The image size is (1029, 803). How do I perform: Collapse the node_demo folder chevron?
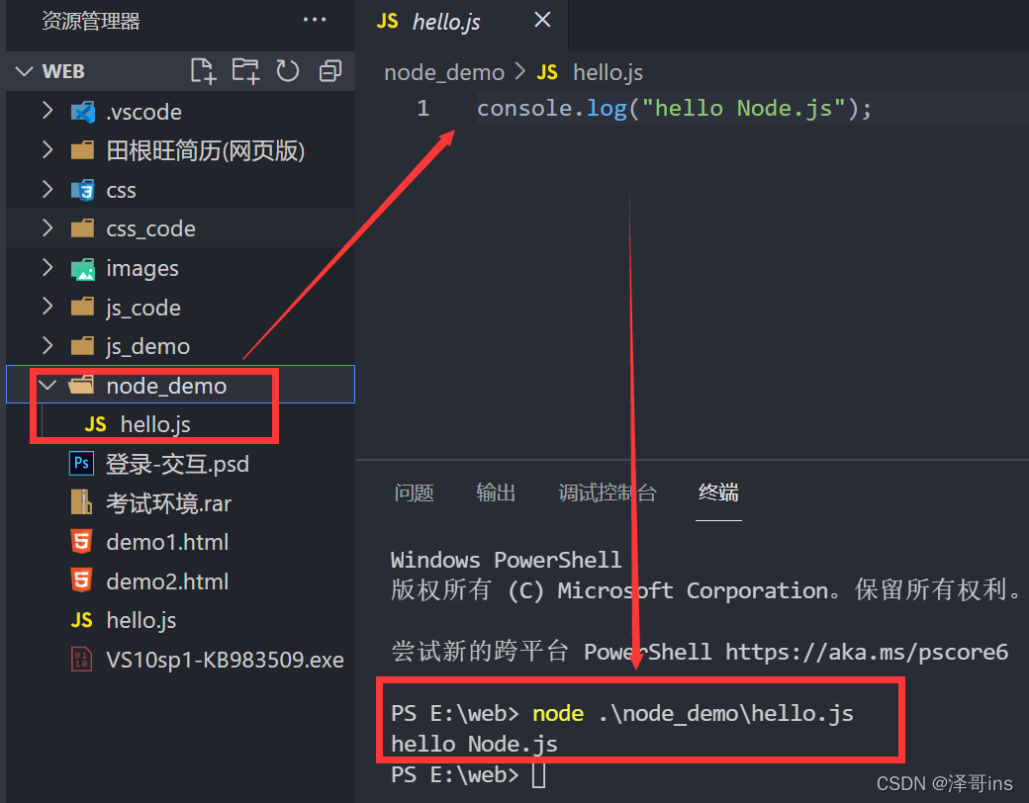click(47, 385)
